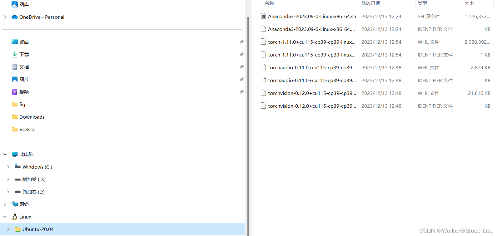Collapse the Linux node

point(5,217)
